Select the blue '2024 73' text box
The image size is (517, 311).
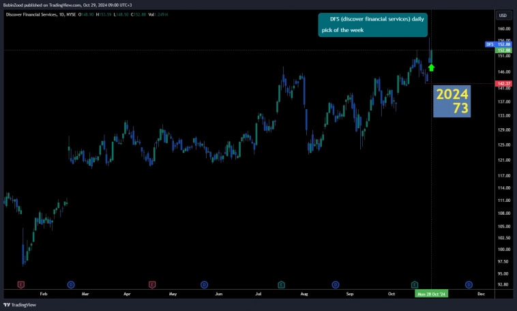tap(452, 101)
